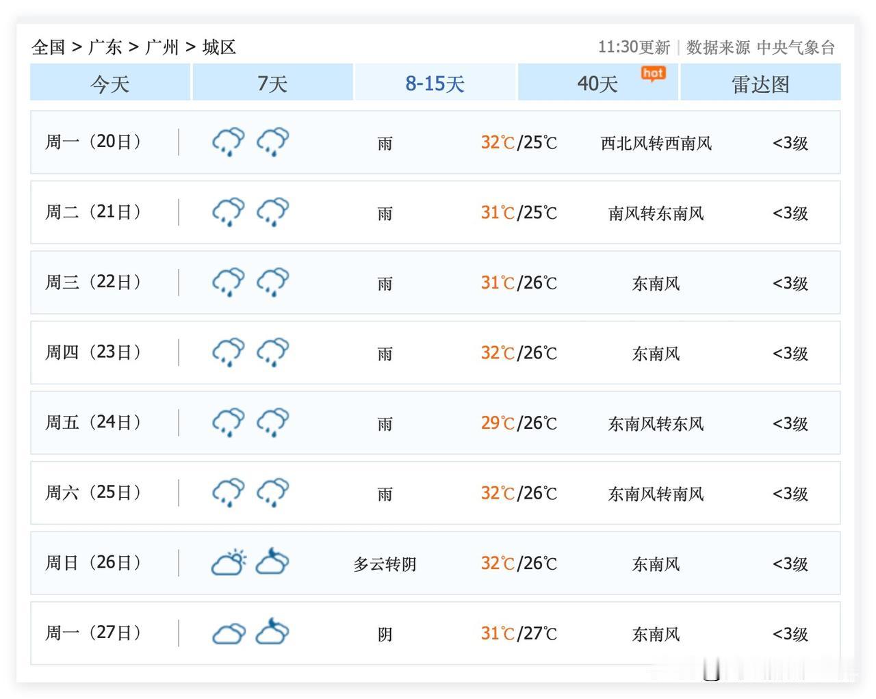Select the 周一（20日） date label
This screenshot has height=699, width=876.
pos(93,142)
